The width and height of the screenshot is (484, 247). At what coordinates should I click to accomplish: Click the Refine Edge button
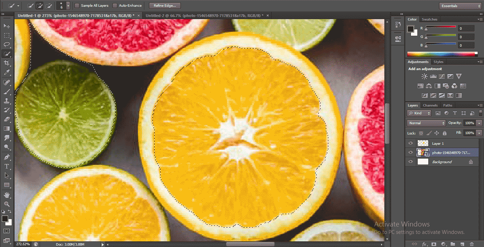165,6
